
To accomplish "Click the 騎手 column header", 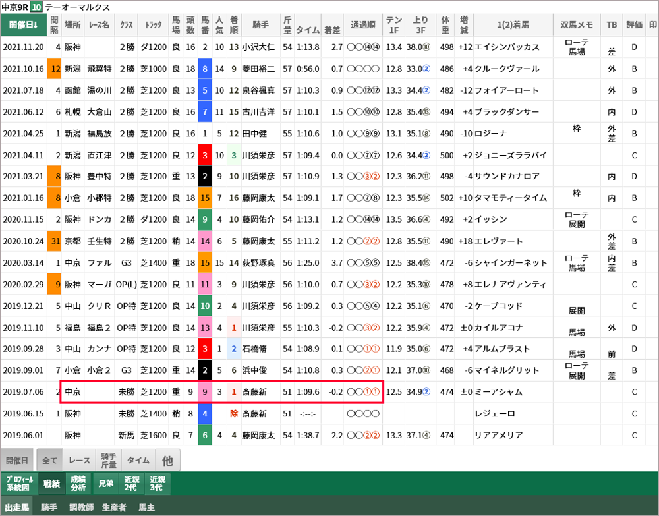I will click(x=260, y=25).
